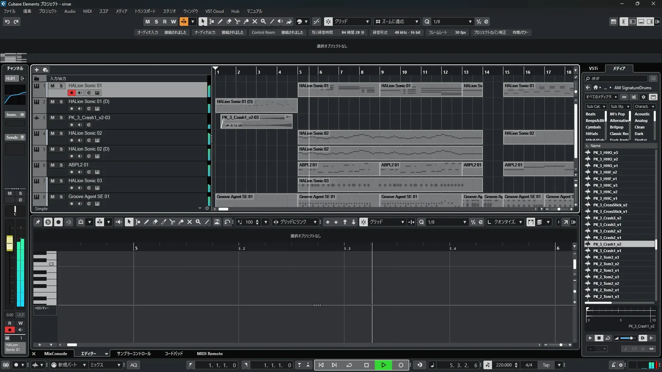Solo the ABPL2 01 track

pyautogui.click(x=61, y=165)
